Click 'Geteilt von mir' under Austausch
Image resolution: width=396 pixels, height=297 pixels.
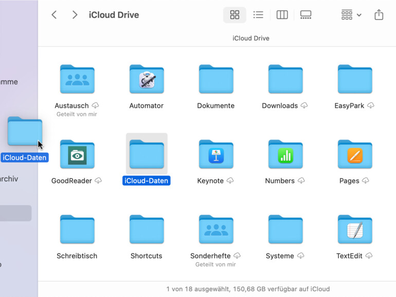point(77,114)
